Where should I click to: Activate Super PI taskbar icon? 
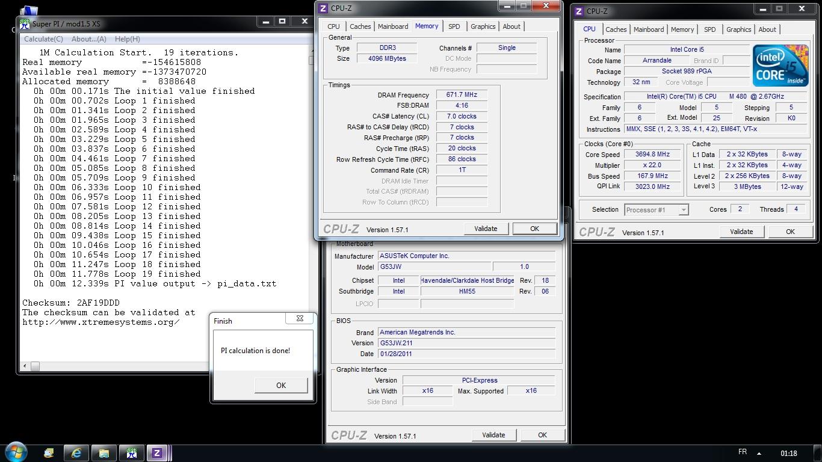(x=131, y=453)
